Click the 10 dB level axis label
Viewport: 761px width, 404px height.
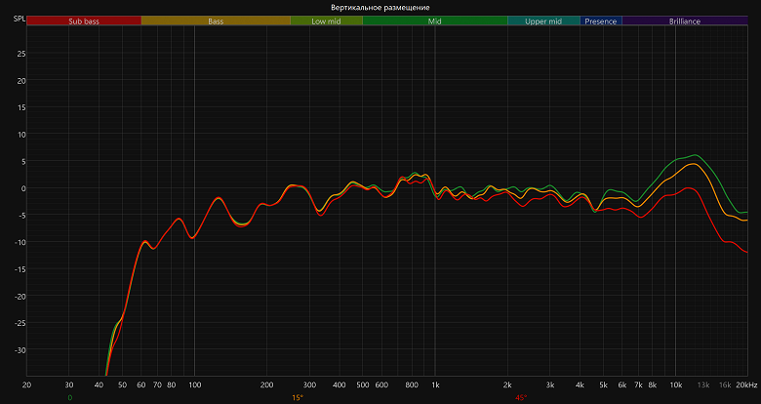pyautogui.click(x=21, y=134)
